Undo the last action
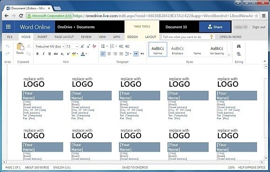The width and height of the screenshot is (270, 172). (x=7, y=46)
